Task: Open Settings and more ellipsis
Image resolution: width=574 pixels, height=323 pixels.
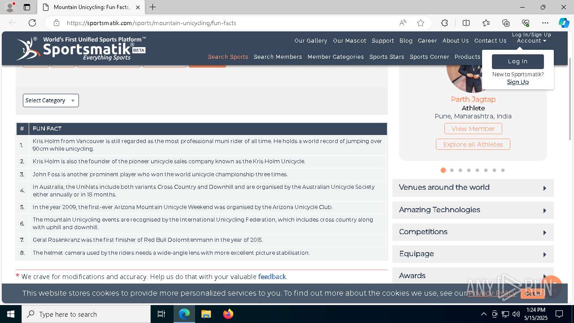Action: [545, 23]
